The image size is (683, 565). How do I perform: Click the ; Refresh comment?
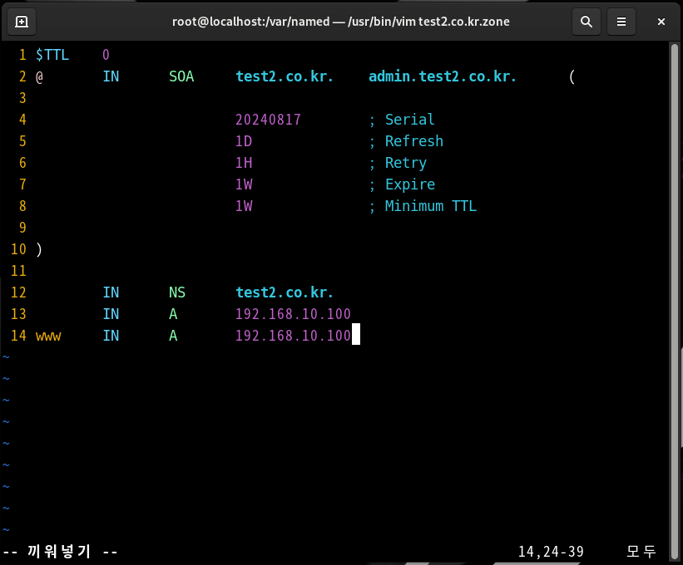[x=406, y=141]
